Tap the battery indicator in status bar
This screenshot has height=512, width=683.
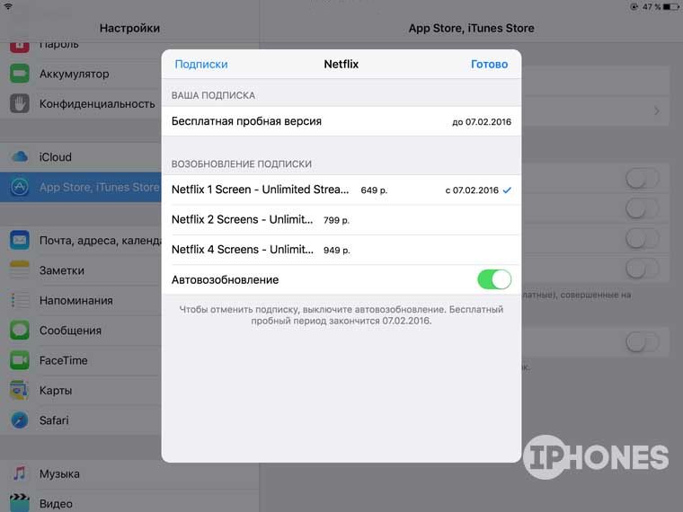tap(670, 7)
